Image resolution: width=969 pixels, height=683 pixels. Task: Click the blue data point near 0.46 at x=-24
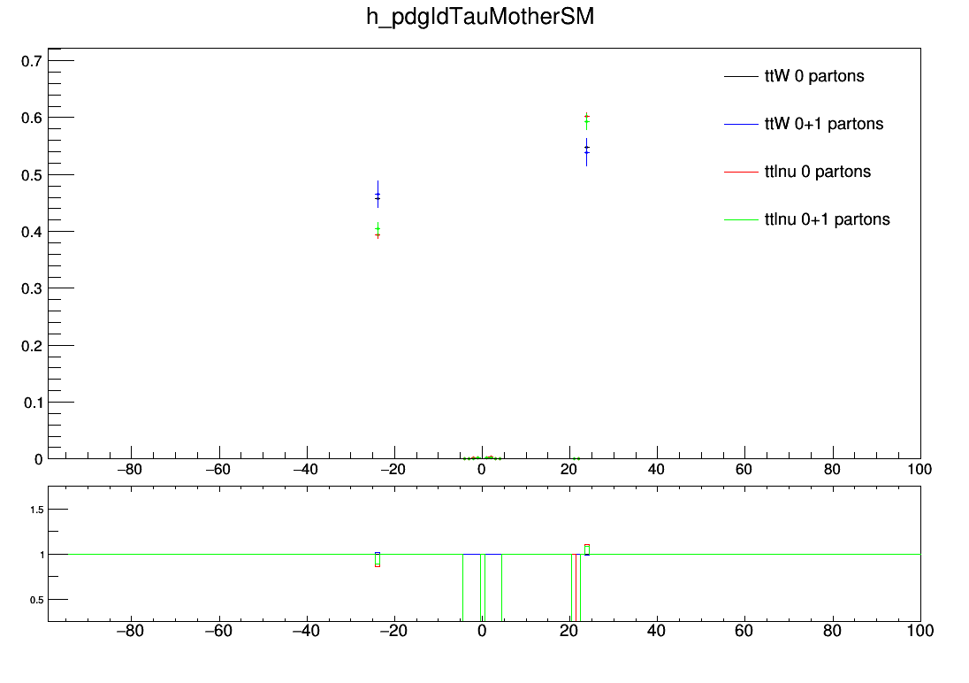(378, 195)
